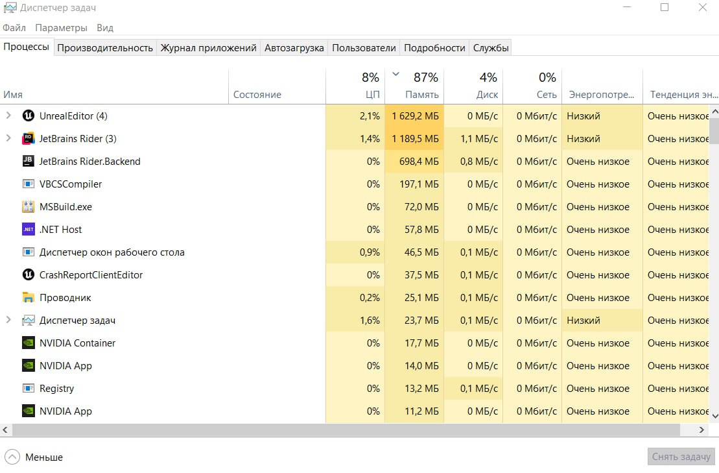
Task: Open the Параметры menu
Action: pos(61,28)
